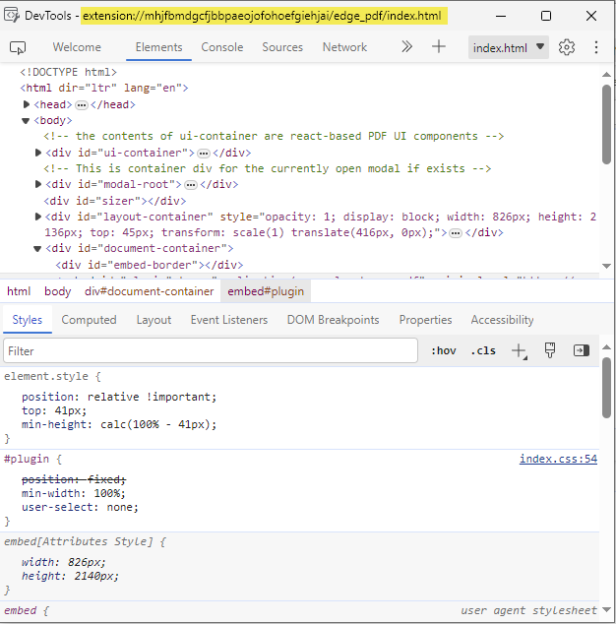Click the 'user-select: none' declaration
The height and width of the screenshot is (624, 616).
[80, 508]
